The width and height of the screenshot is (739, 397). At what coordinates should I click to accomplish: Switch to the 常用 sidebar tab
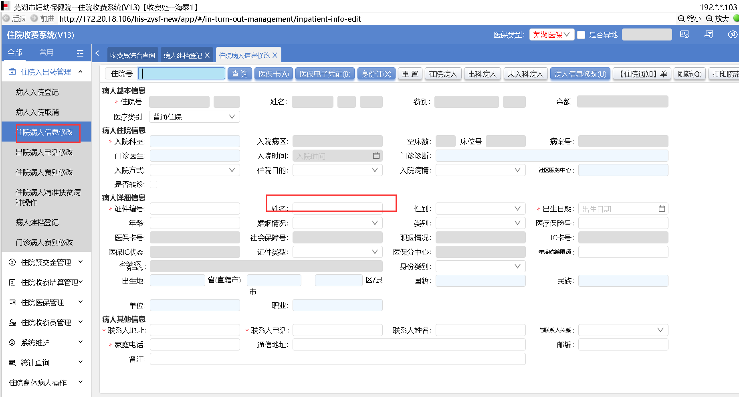(x=46, y=53)
